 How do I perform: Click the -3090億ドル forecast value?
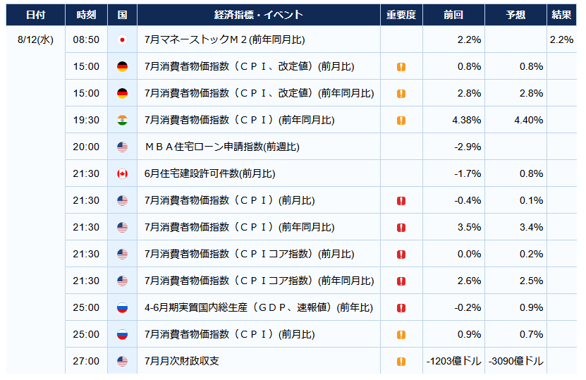pos(515,361)
